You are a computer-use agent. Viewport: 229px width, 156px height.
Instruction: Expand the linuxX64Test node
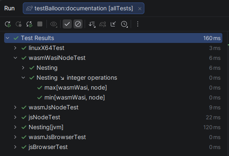point(15,48)
